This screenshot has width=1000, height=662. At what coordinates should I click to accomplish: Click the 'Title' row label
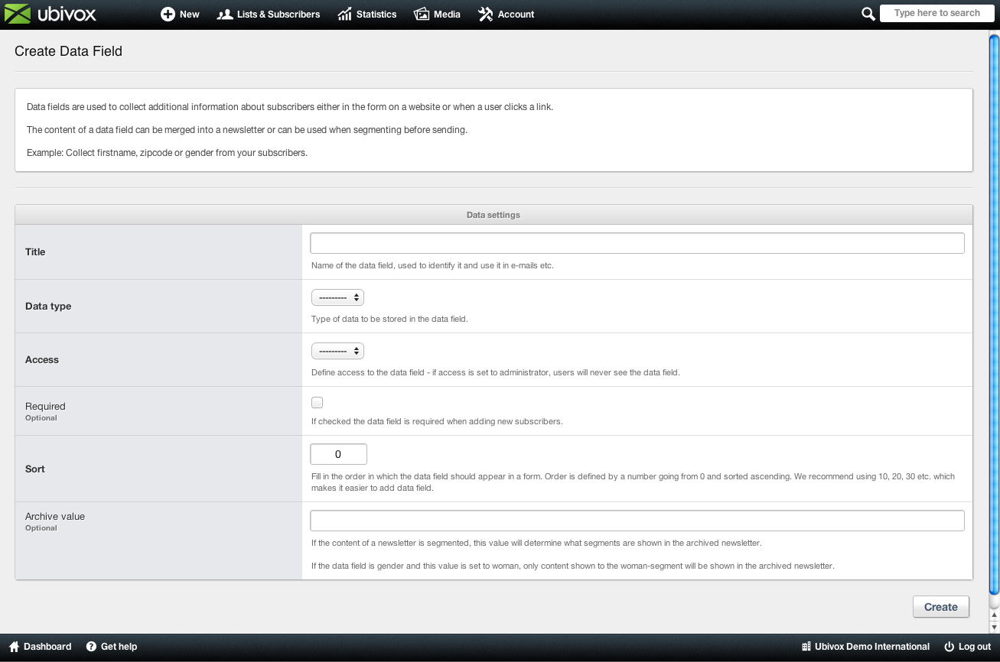tap(35, 251)
